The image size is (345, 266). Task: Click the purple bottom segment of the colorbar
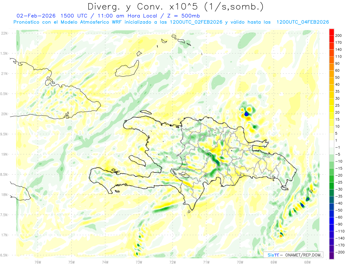point(332,256)
